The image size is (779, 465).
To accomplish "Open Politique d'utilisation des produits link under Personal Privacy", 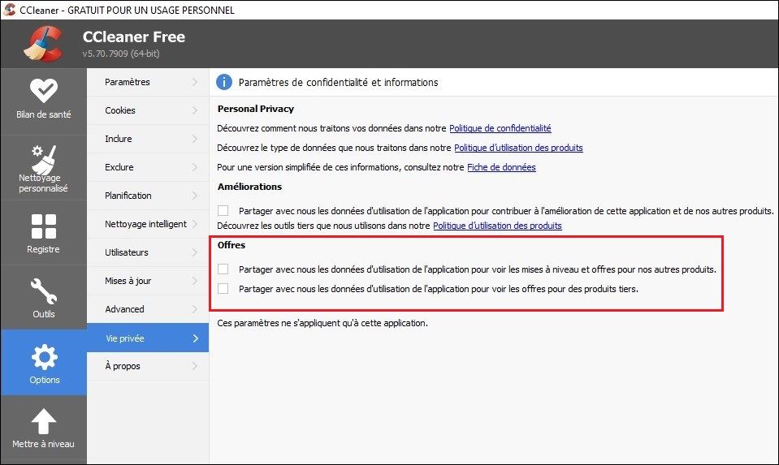I will tap(518, 148).
